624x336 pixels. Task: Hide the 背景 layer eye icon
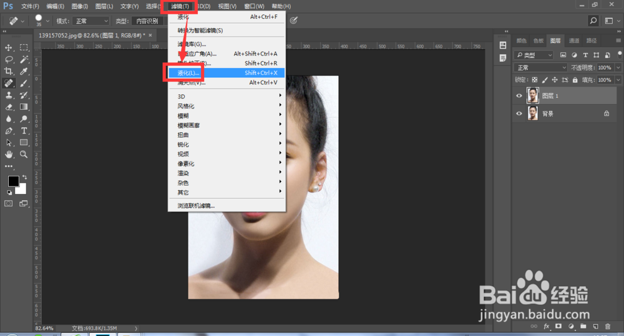519,113
